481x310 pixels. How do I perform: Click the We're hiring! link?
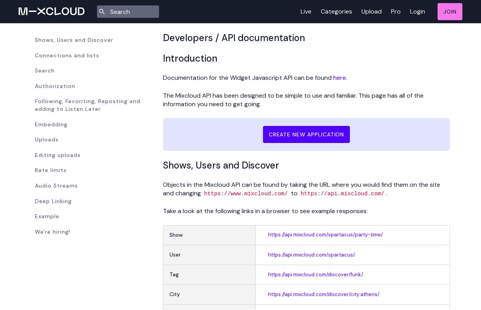coord(52,232)
